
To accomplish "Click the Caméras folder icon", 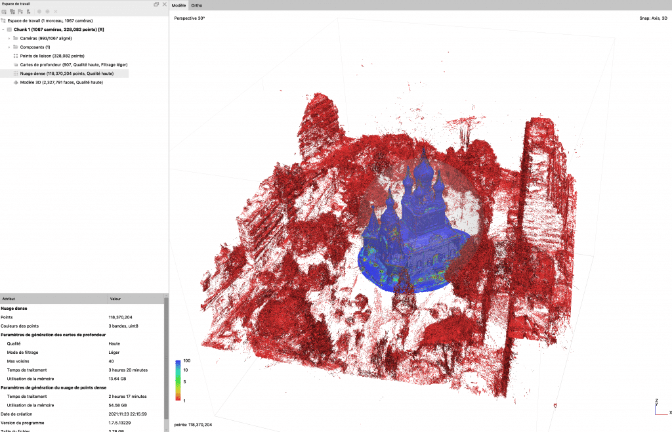I will [16, 38].
